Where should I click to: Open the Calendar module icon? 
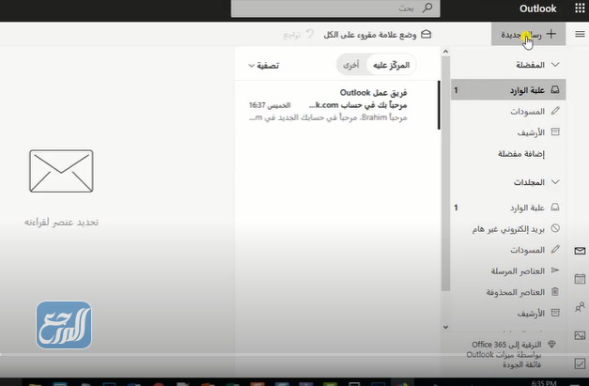click(x=580, y=279)
